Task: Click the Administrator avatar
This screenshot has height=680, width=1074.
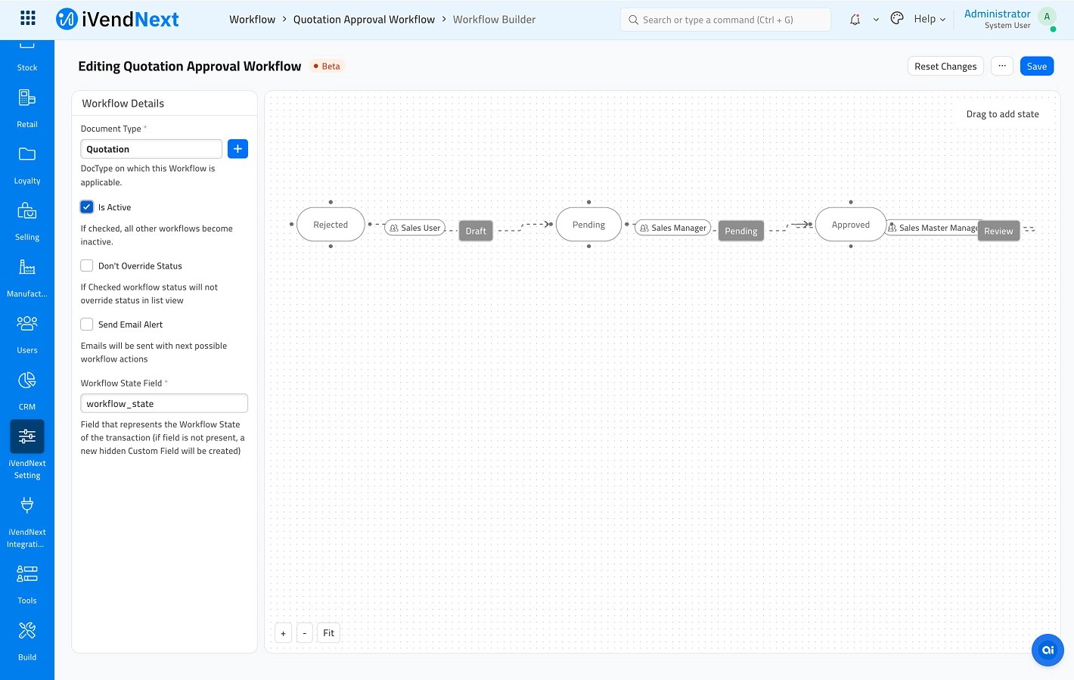Action: [x=1048, y=17]
